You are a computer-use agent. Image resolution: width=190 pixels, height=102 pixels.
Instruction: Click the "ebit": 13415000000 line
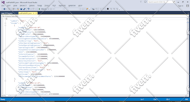(28, 52)
